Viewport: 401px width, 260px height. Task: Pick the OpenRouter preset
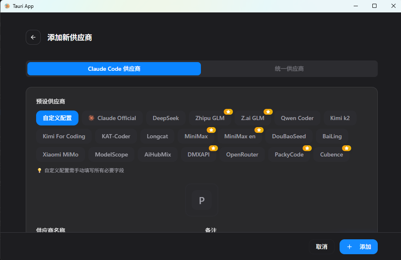(242, 154)
